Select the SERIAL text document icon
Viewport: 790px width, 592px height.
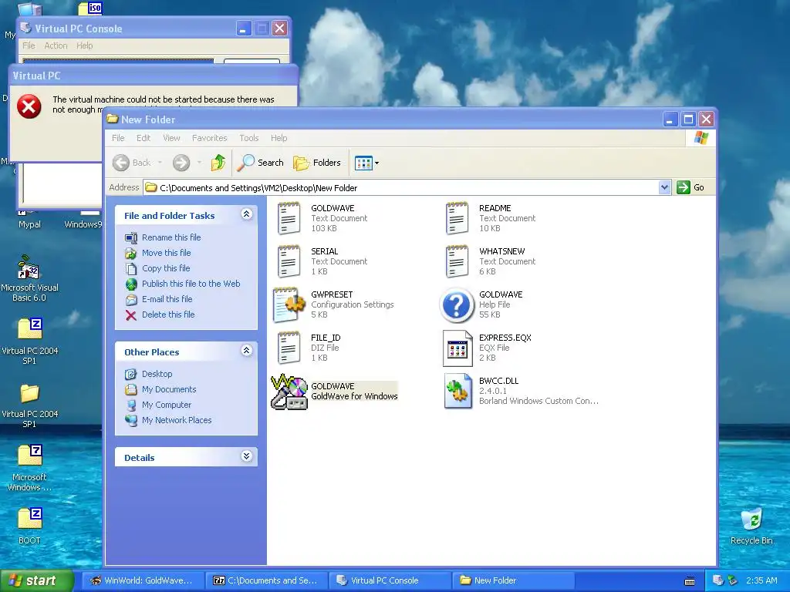coord(289,261)
